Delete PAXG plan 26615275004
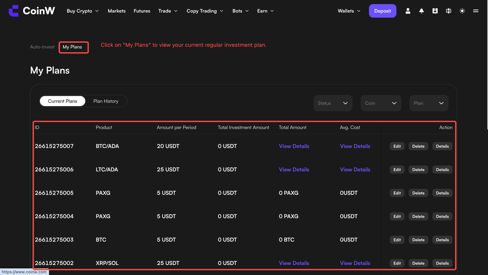488x275 pixels. click(x=418, y=216)
